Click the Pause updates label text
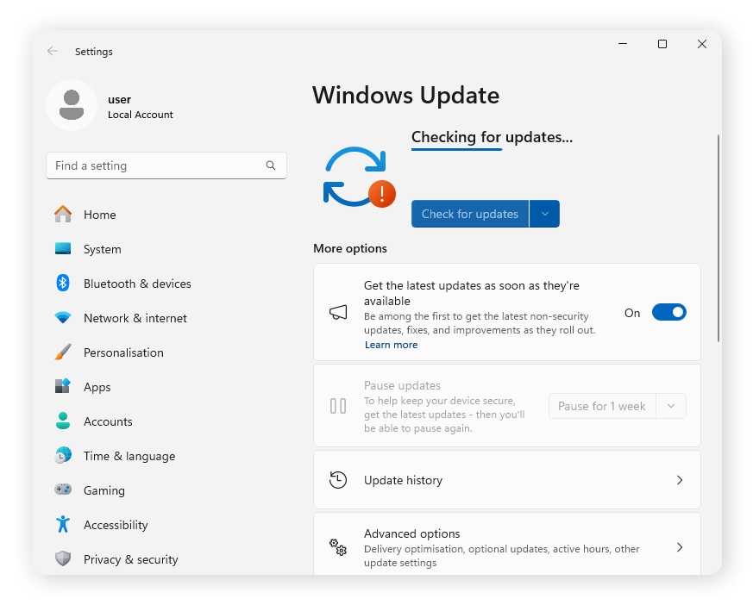Image resolution: width=753 pixels, height=605 pixels. click(402, 385)
